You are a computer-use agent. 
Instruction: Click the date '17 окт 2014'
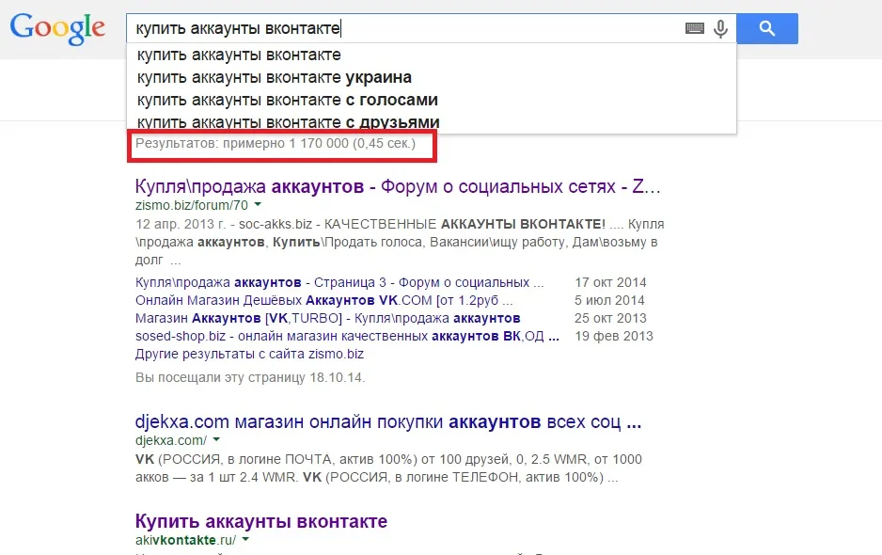point(610,282)
